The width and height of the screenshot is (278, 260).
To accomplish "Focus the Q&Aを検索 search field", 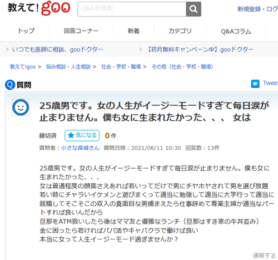I will [x=132, y=9].
